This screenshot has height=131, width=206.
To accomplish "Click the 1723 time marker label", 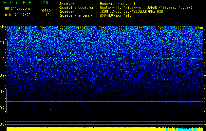I will (x=62, y=28).
